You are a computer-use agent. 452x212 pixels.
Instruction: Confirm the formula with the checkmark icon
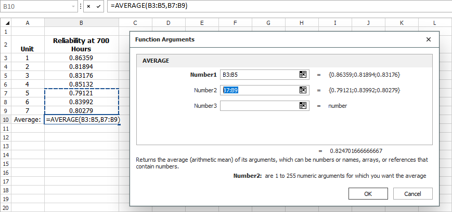(x=98, y=6)
